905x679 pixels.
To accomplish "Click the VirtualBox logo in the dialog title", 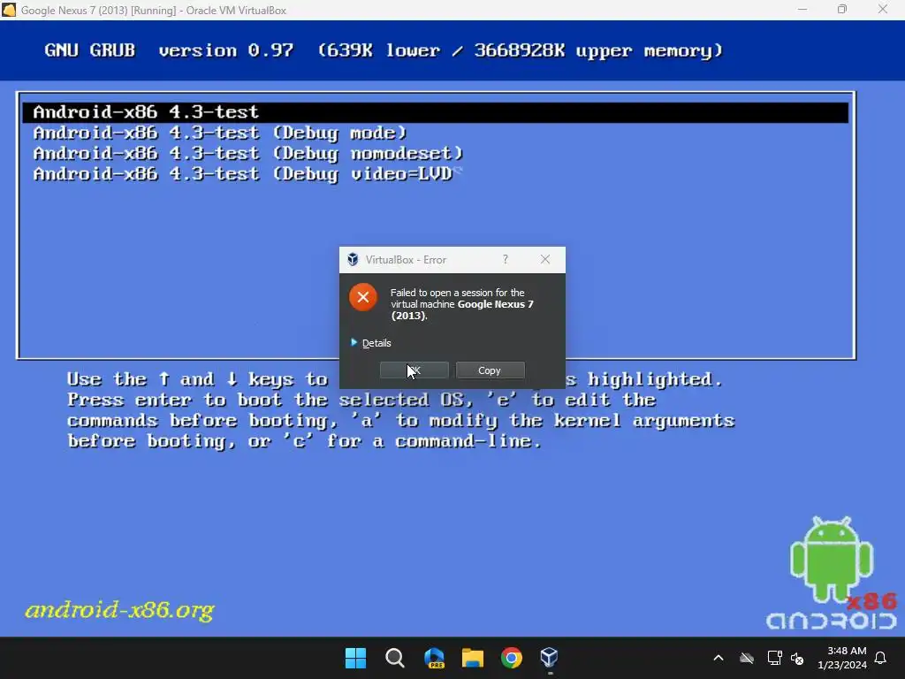I will pyautogui.click(x=353, y=259).
